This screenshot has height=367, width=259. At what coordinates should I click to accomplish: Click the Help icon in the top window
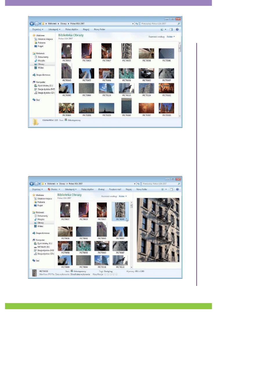pos(178,29)
